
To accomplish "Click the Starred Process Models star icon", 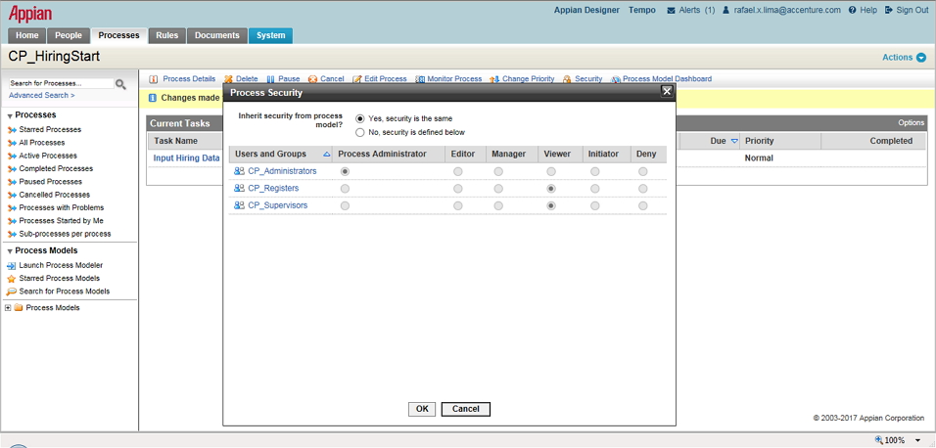I will point(12,279).
